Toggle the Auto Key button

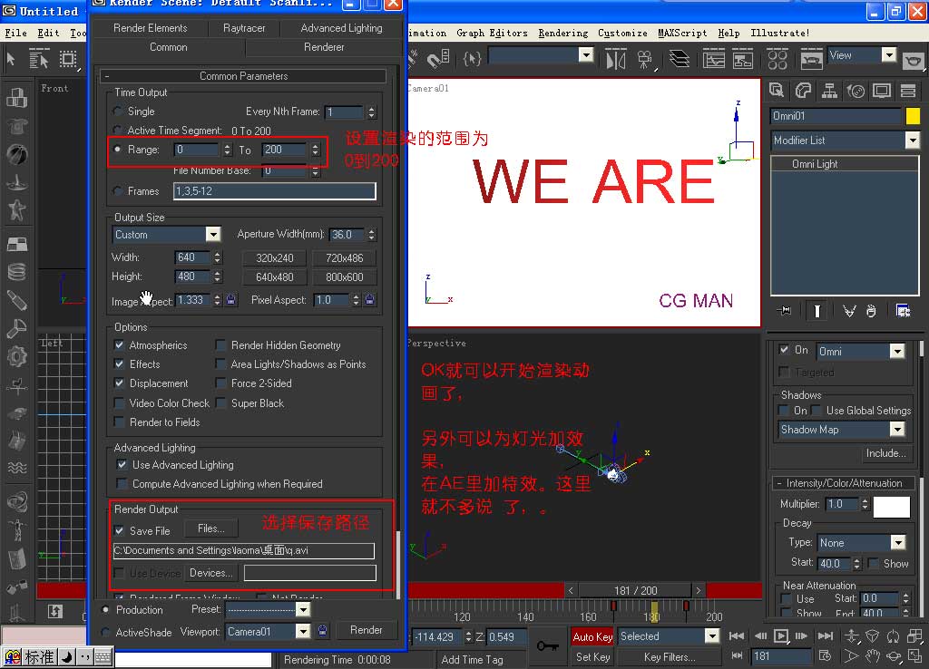[592, 636]
